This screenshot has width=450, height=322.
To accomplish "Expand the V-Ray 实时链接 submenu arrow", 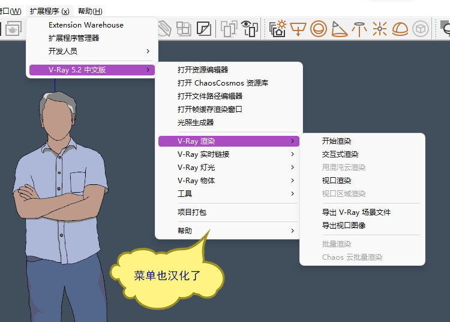I will (292, 154).
